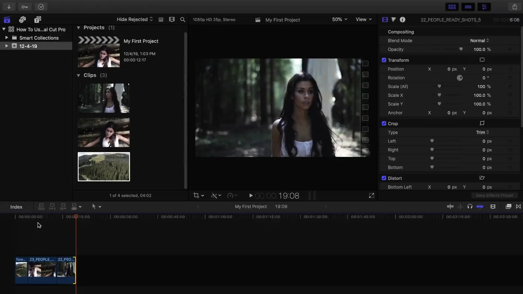
Task: Toggle timeline snapping icon
Action: pyautogui.click(x=480, y=207)
